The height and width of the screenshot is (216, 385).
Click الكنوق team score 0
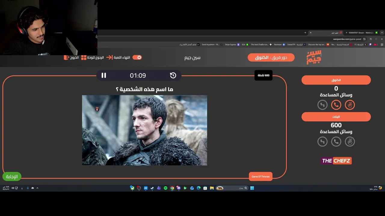click(x=336, y=88)
